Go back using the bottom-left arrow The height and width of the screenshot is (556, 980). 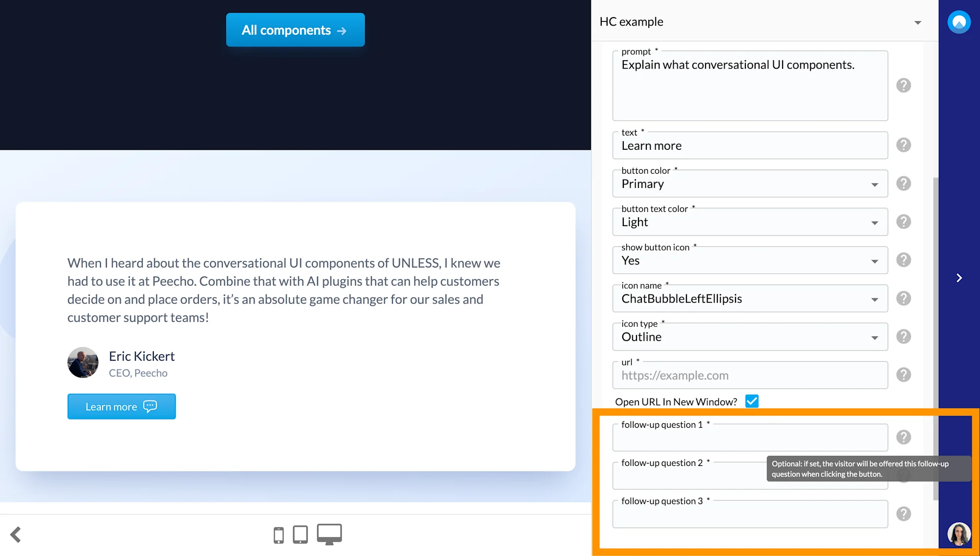coord(15,534)
